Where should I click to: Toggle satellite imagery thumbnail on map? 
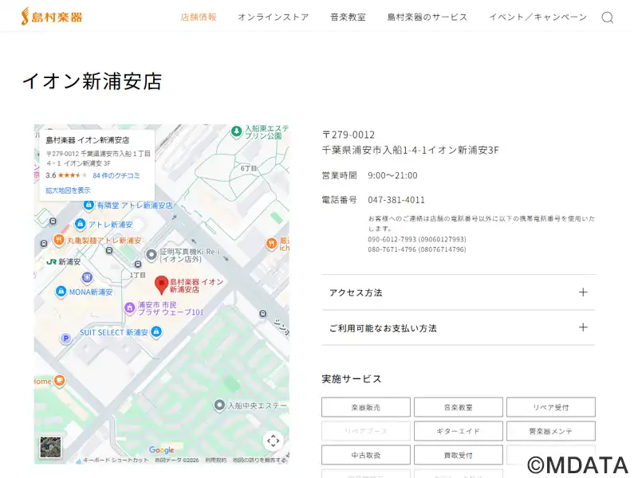(50, 449)
